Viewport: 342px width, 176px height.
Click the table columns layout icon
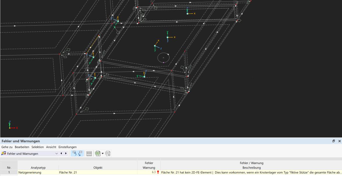pyautogui.click(x=89, y=153)
